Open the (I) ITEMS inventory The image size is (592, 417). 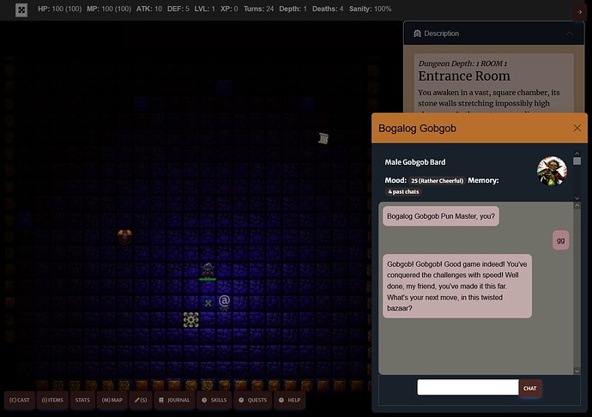point(52,400)
